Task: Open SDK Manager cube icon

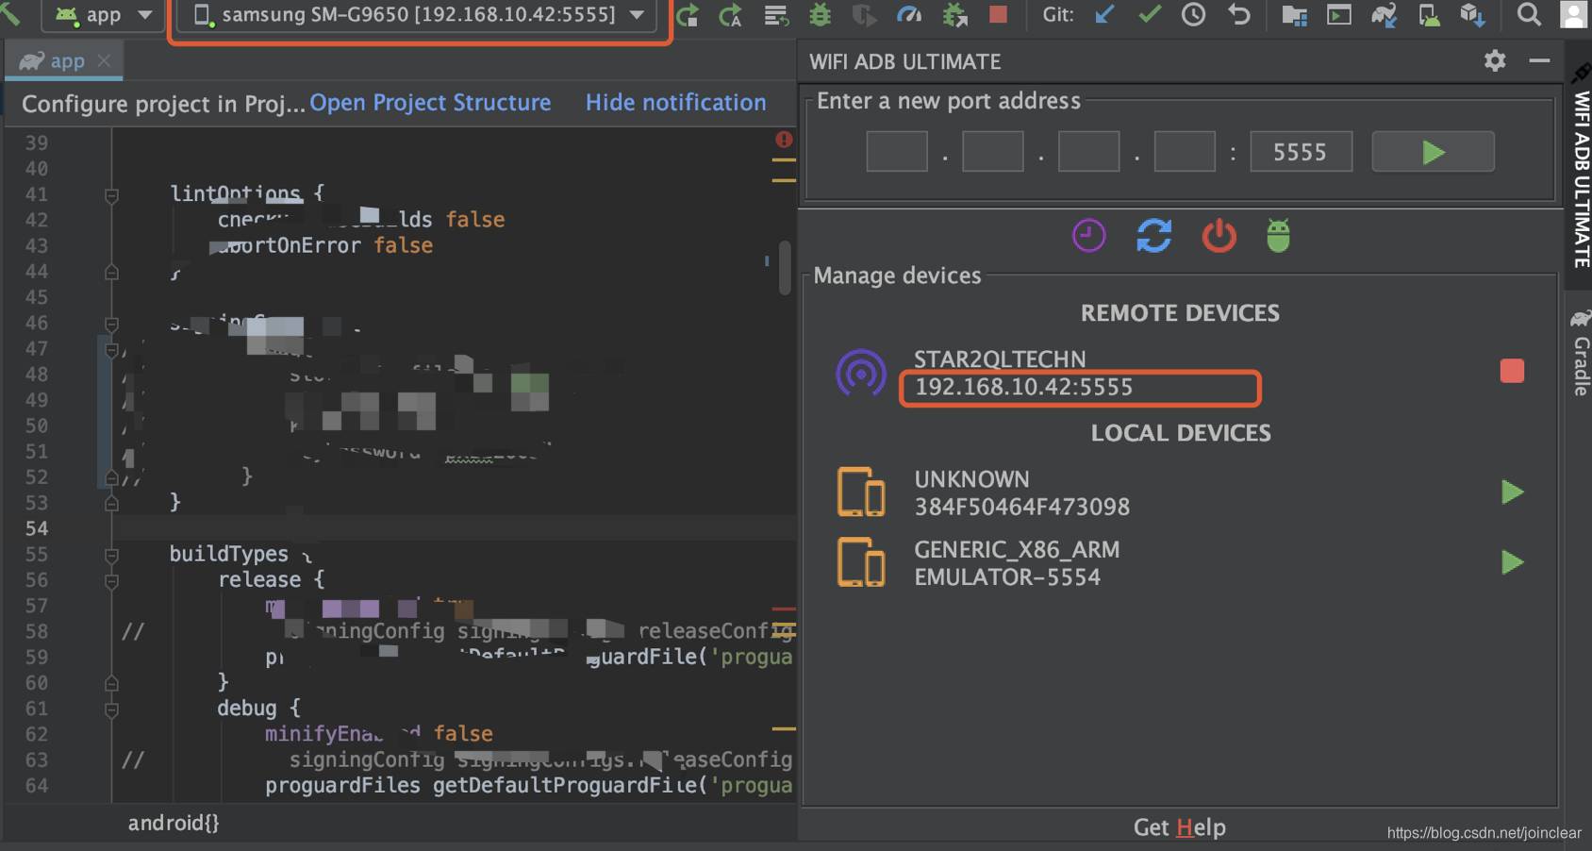Action: coord(1473,15)
